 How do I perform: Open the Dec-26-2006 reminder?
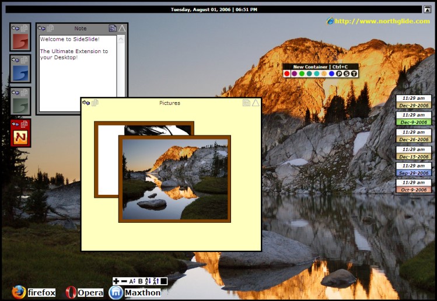tap(414, 136)
